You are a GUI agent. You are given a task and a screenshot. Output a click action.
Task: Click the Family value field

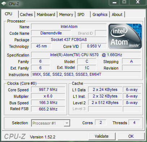40,61
